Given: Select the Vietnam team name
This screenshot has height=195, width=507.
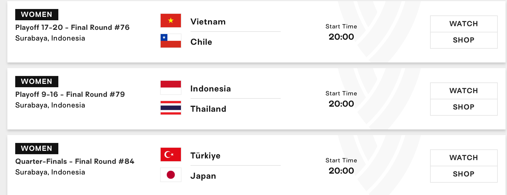Looking at the screenshot, I should click(x=208, y=22).
